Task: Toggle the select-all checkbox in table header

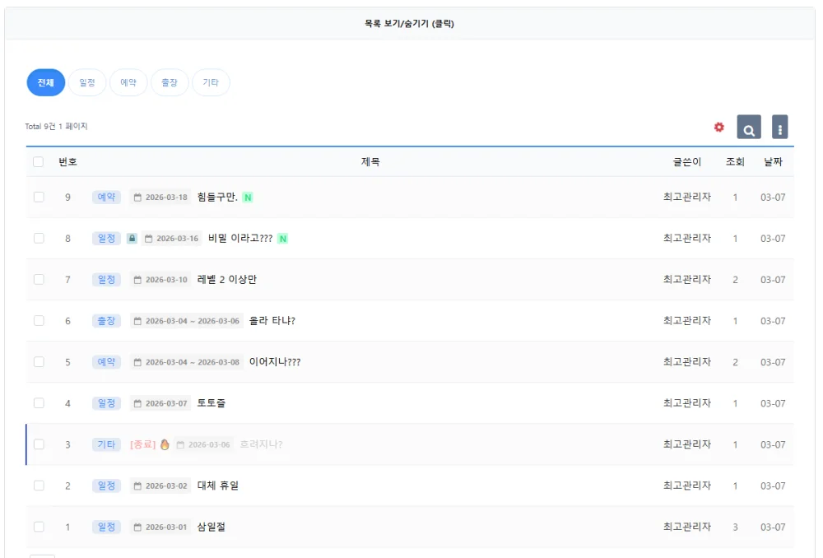Action: click(39, 161)
